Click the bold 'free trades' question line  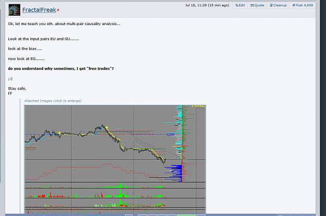point(61,68)
